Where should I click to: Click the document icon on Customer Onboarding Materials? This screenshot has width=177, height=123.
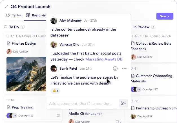pos(133,76)
